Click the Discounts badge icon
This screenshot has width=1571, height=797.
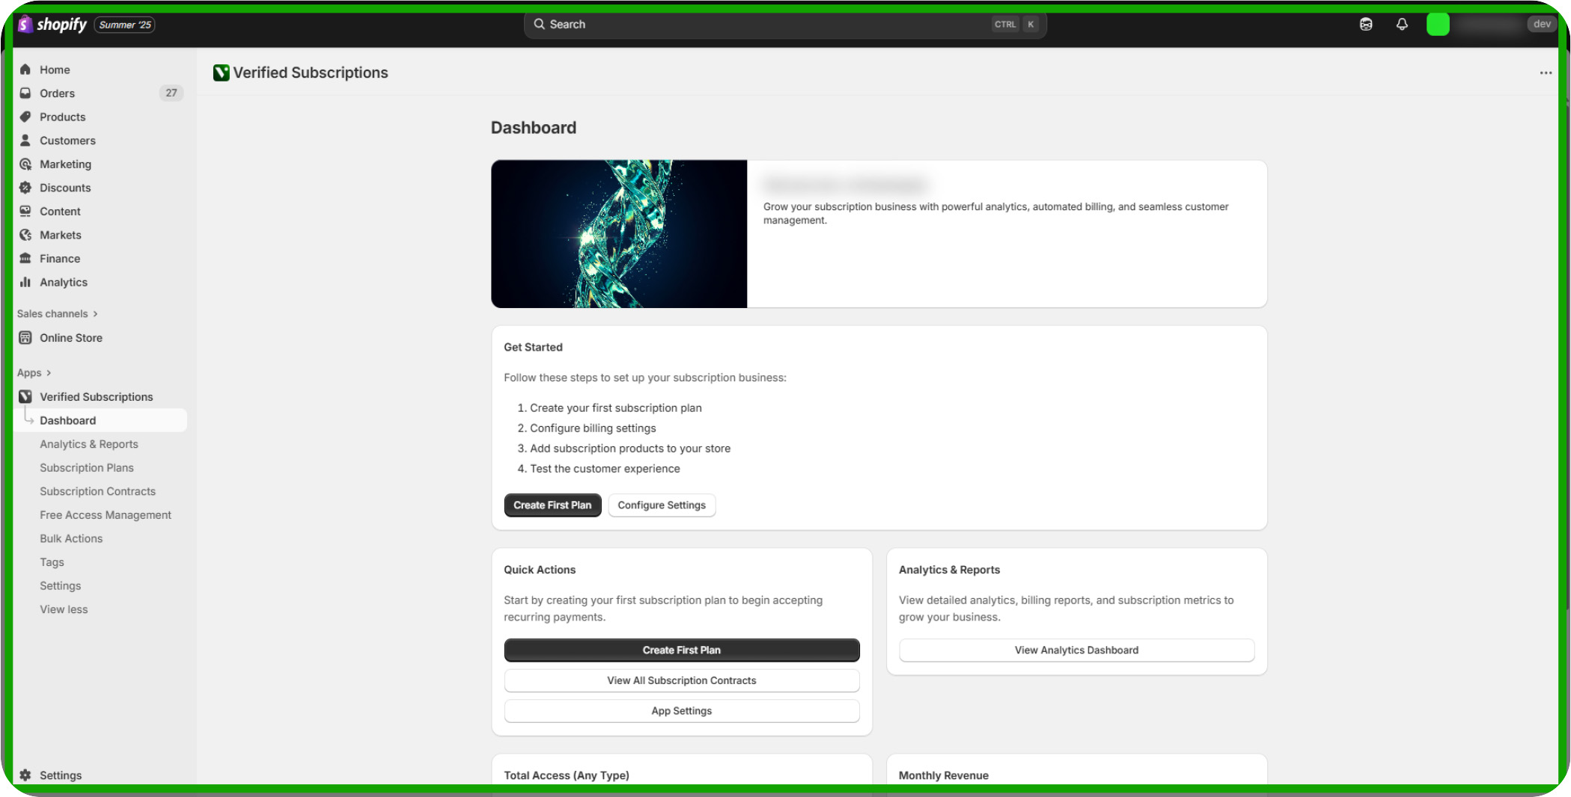click(25, 188)
